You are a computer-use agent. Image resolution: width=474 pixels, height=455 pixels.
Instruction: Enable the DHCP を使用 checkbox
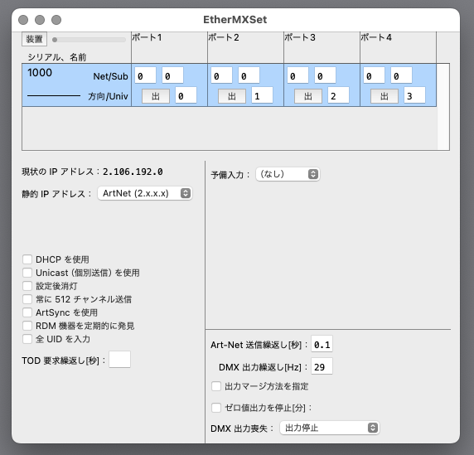pyautogui.click(x=27, y=259)
